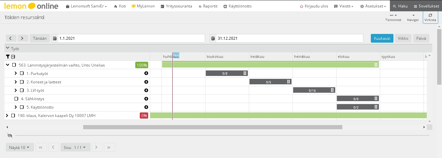
Task: Click the grip handle on the 0/8 Gantt bar
Action: 245,73
